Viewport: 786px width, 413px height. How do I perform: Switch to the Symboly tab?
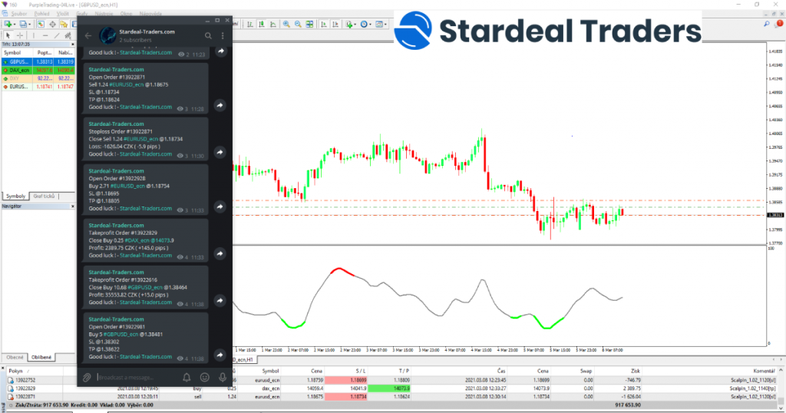click(15, 197)
